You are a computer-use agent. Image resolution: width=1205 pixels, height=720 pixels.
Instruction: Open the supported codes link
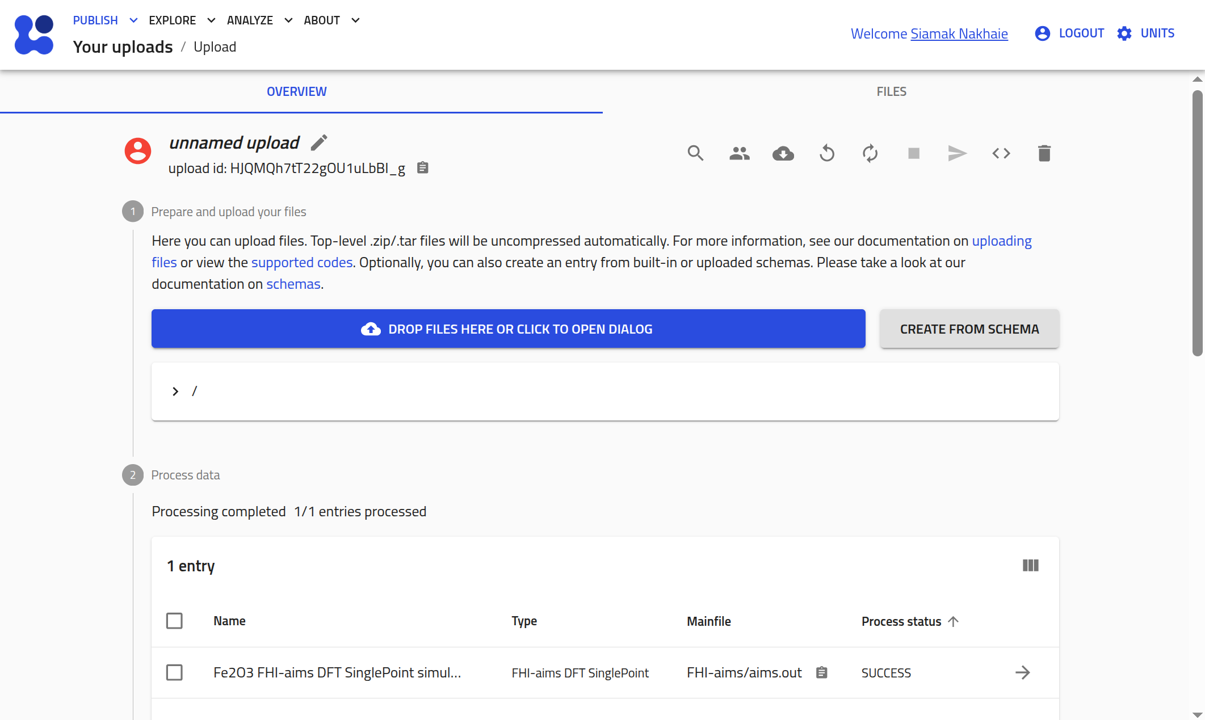(x=302, y=263)
